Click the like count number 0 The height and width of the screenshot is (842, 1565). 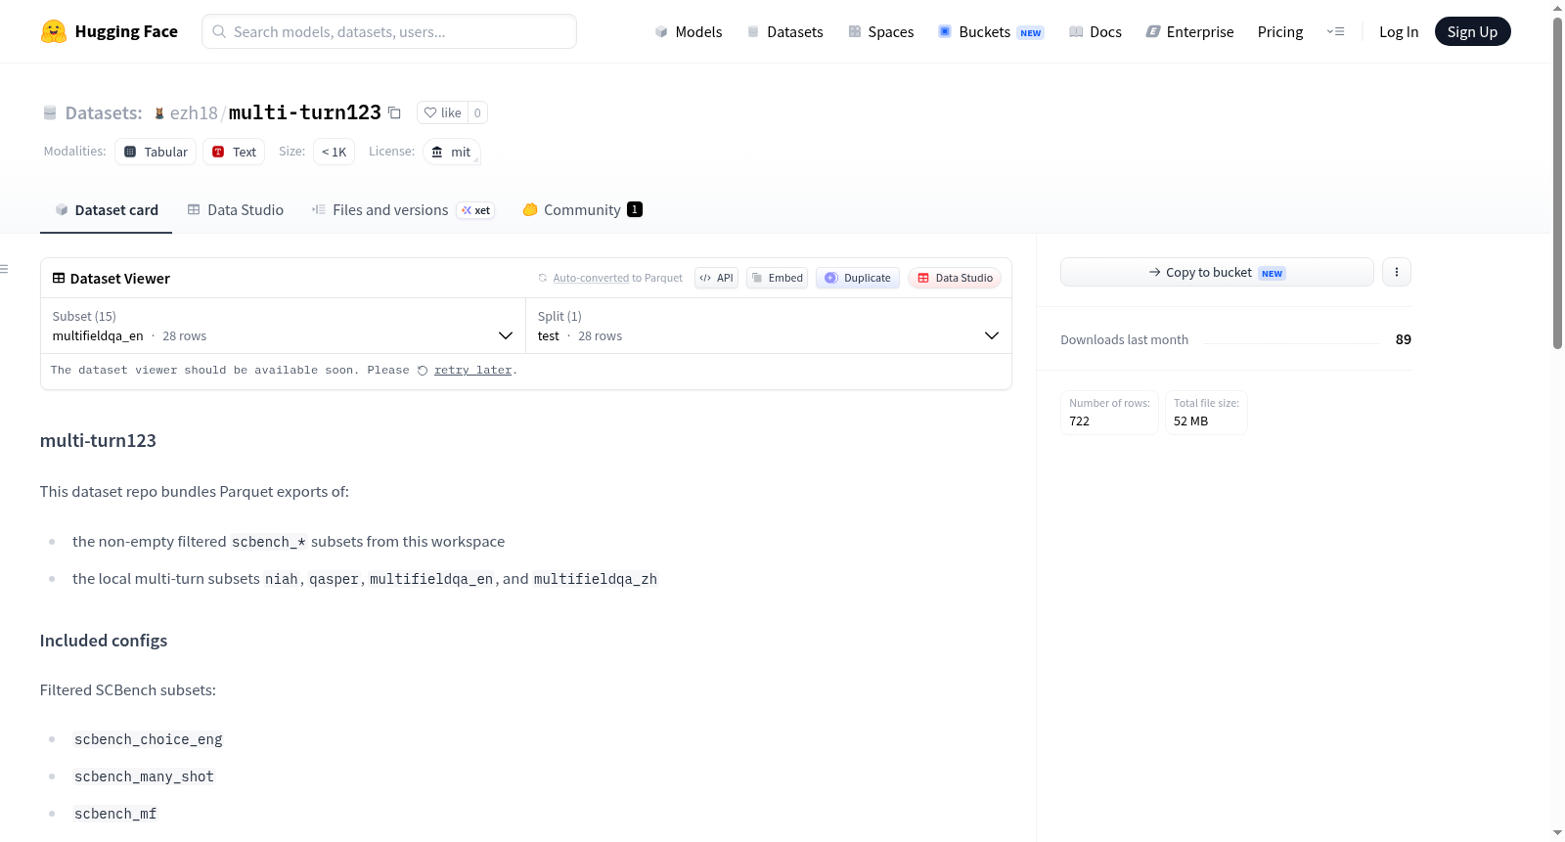(x=477, y=112)
